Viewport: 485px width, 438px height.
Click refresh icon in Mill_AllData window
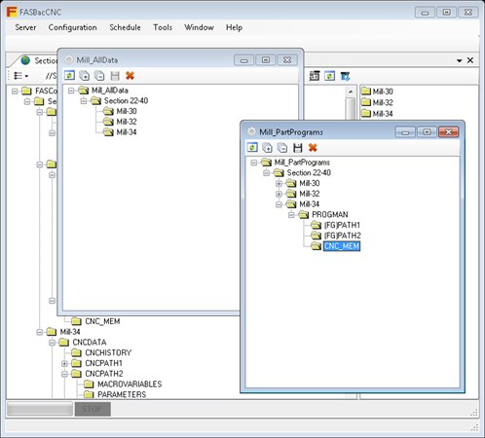pos(69,76)
